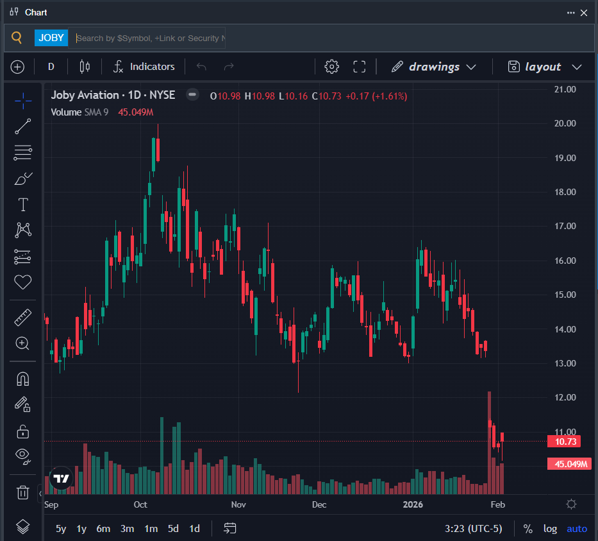Click the fullscreen mode icon
598x541 pixels.
coord(360,67)
